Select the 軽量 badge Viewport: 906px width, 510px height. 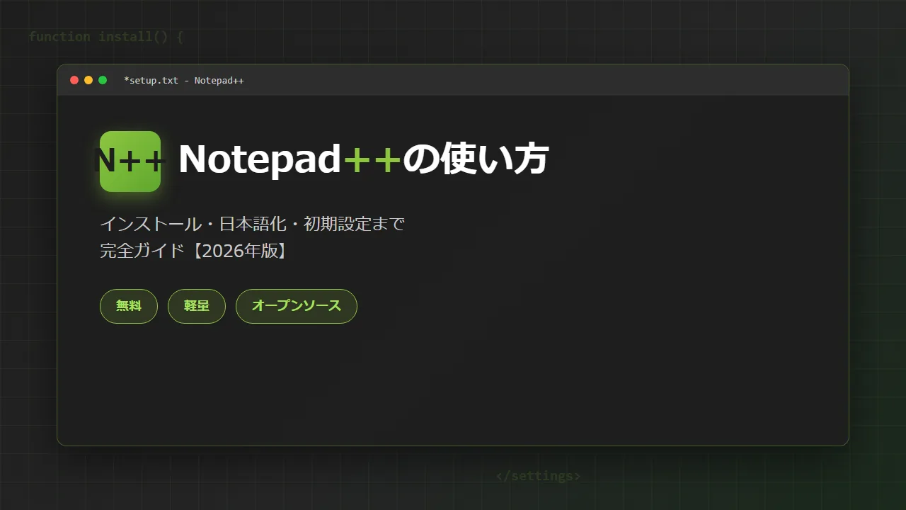(197, 306)
